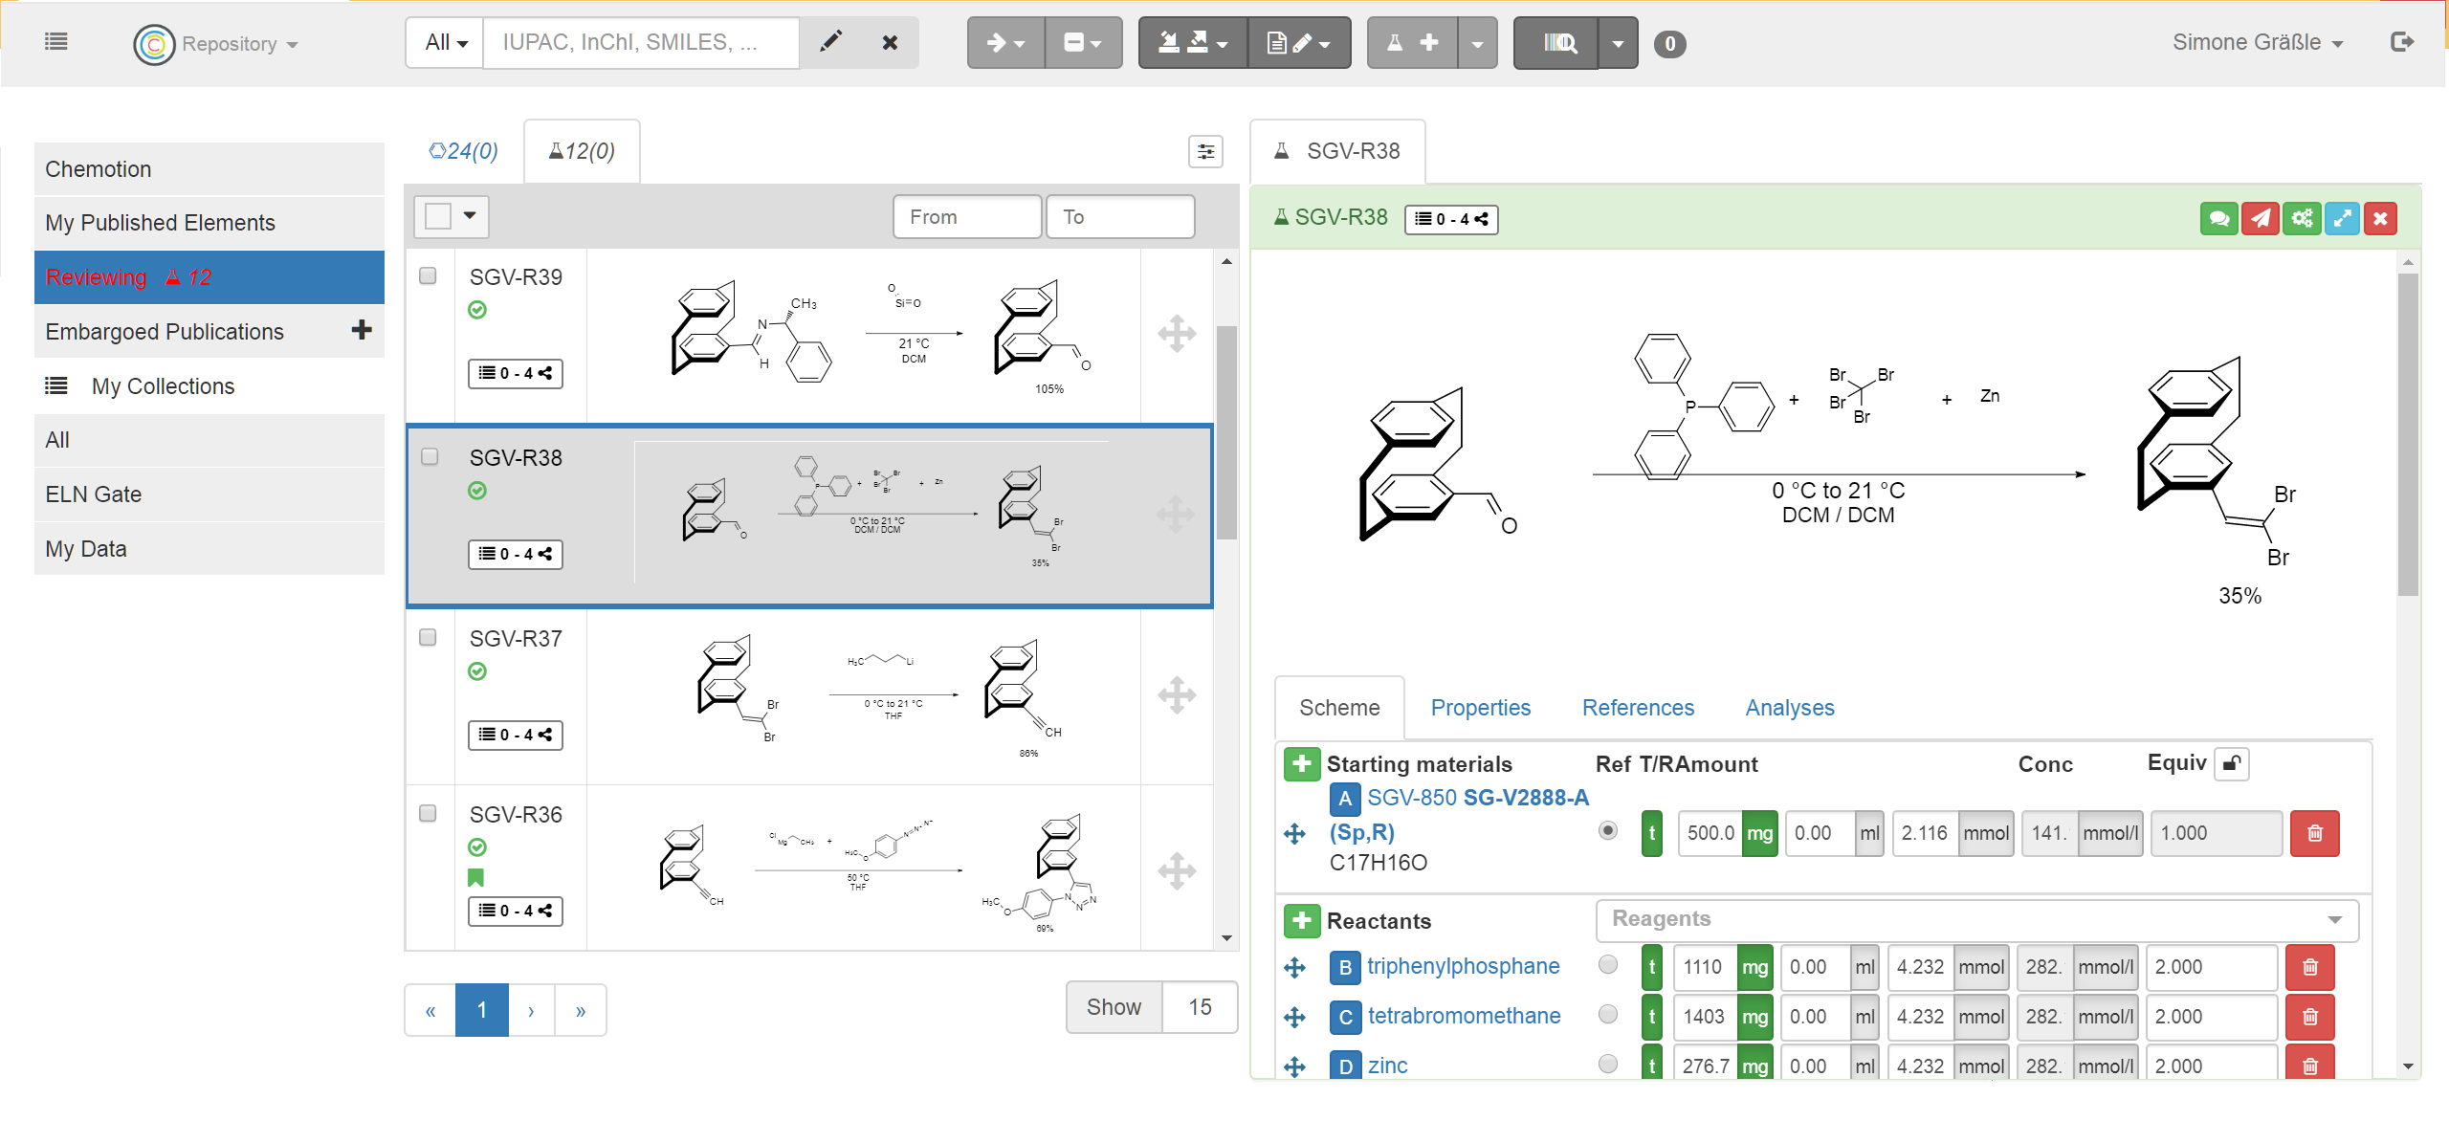Delete triphenylphosphane row with trash icon
The width and height of the screenshot is (2449, 1121).
pos(2309,967)
